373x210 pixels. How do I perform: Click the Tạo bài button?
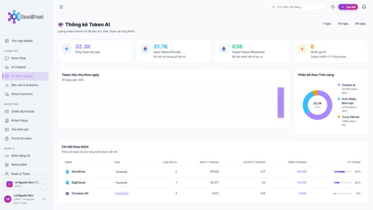point(348,7)
